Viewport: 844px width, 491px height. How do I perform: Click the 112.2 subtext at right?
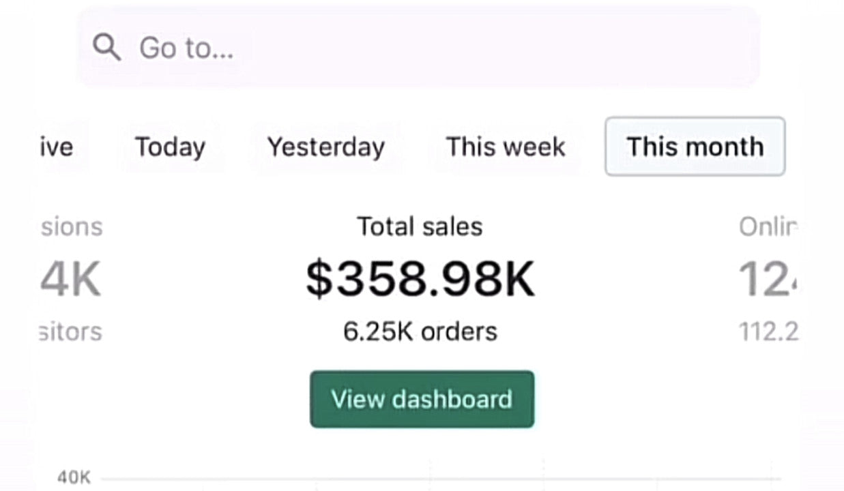click(768, 331)
